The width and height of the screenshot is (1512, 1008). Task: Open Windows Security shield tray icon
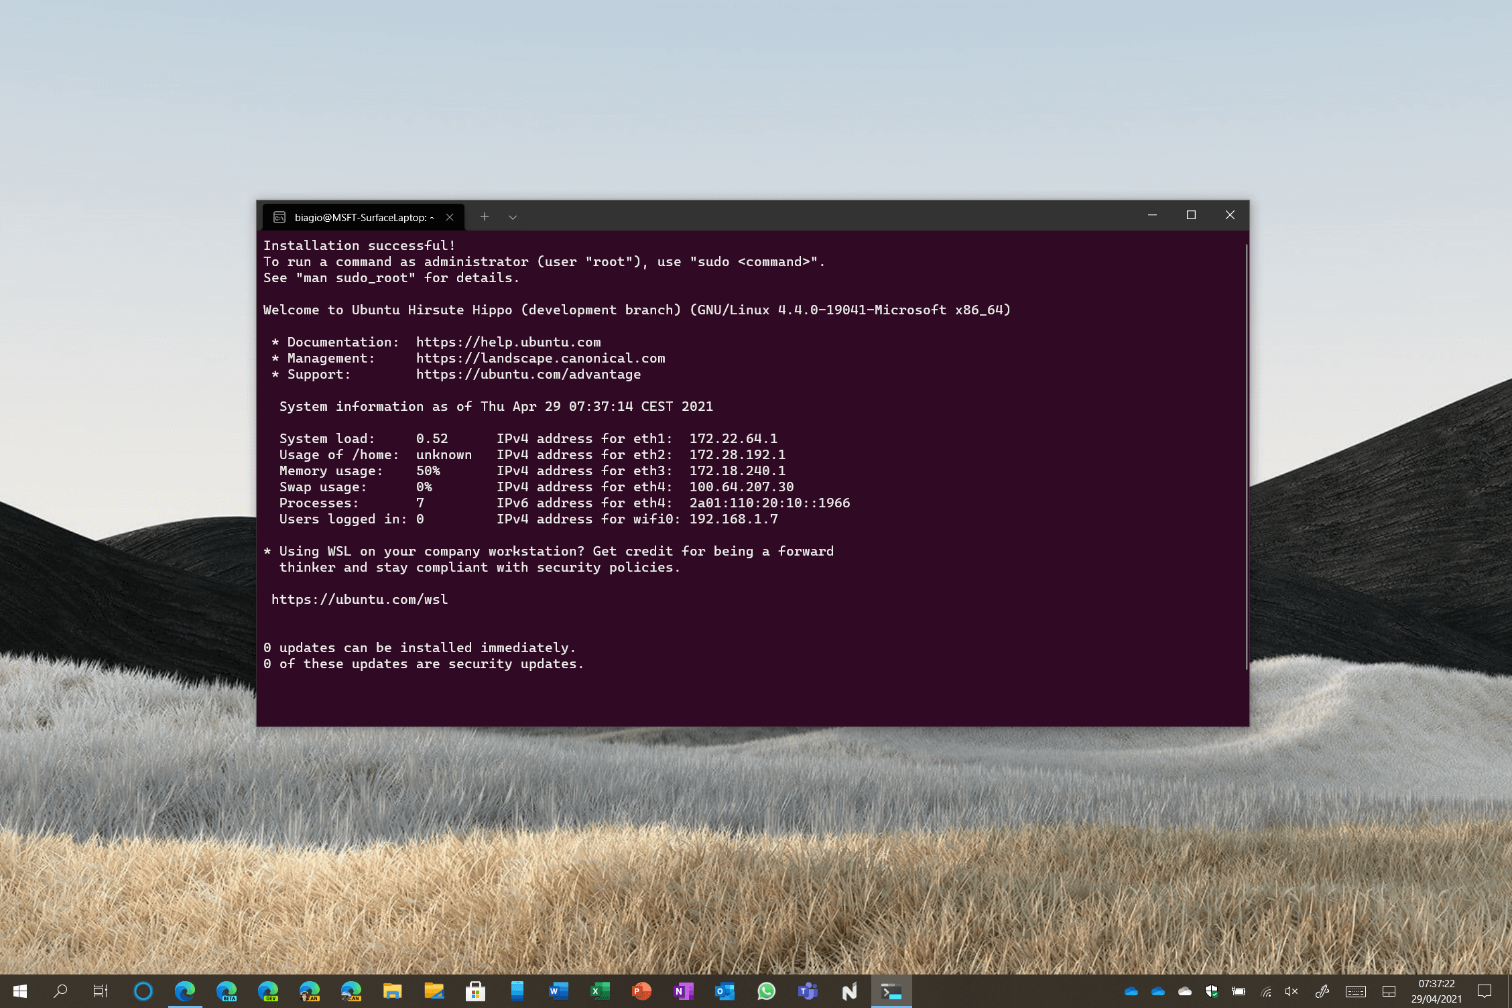click(x=1212, y=991)
